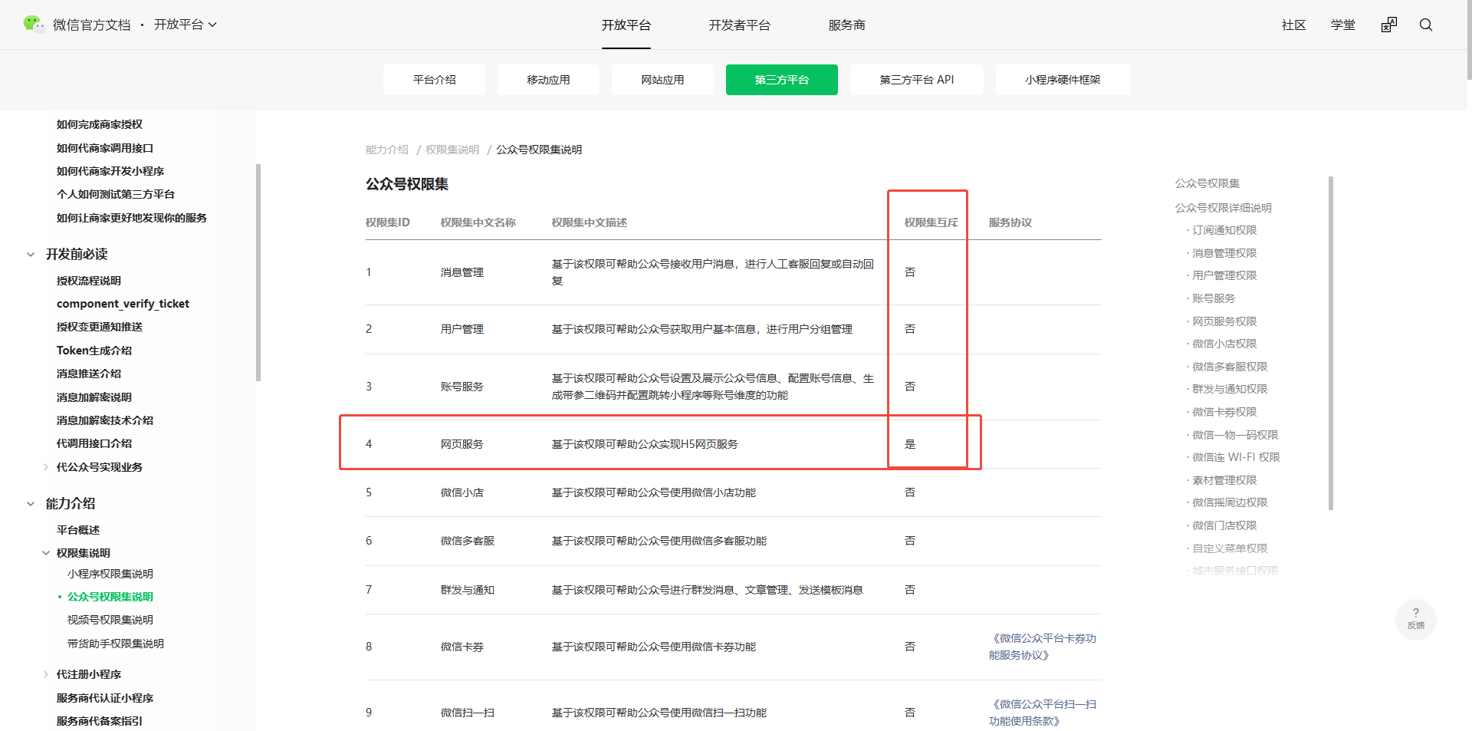Open component_verify_ticket in sidebar
This screenshot has width=1472, height=731.
coord(123,304)
